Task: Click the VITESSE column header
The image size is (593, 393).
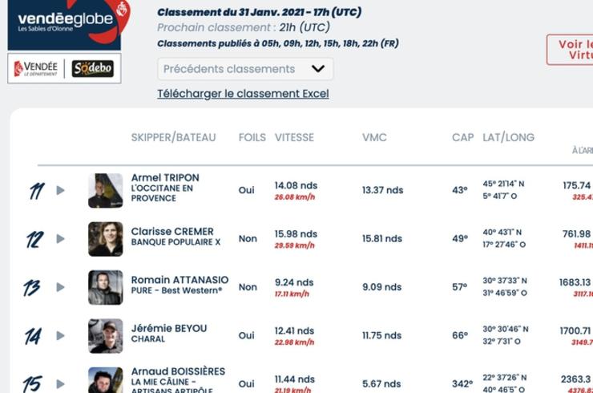Action: [294, 137]
